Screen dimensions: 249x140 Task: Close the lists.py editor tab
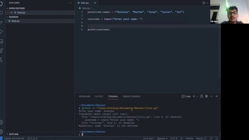tap(95, 3)
